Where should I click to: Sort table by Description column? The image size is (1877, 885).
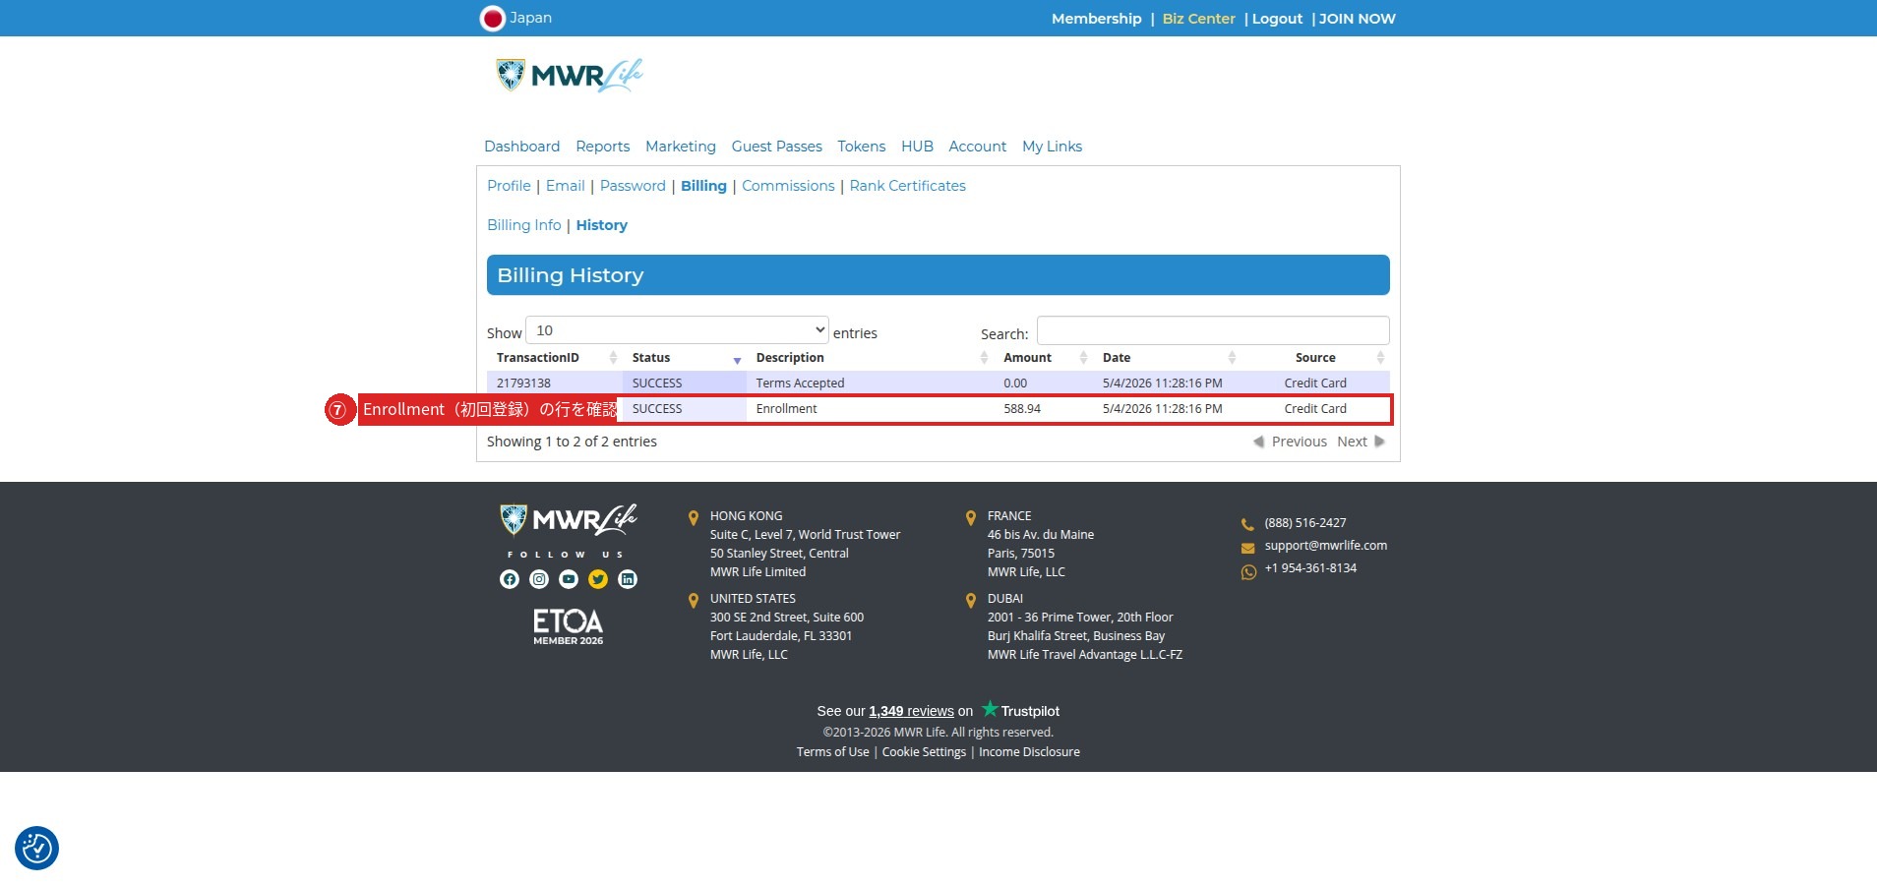click(870, 358)
